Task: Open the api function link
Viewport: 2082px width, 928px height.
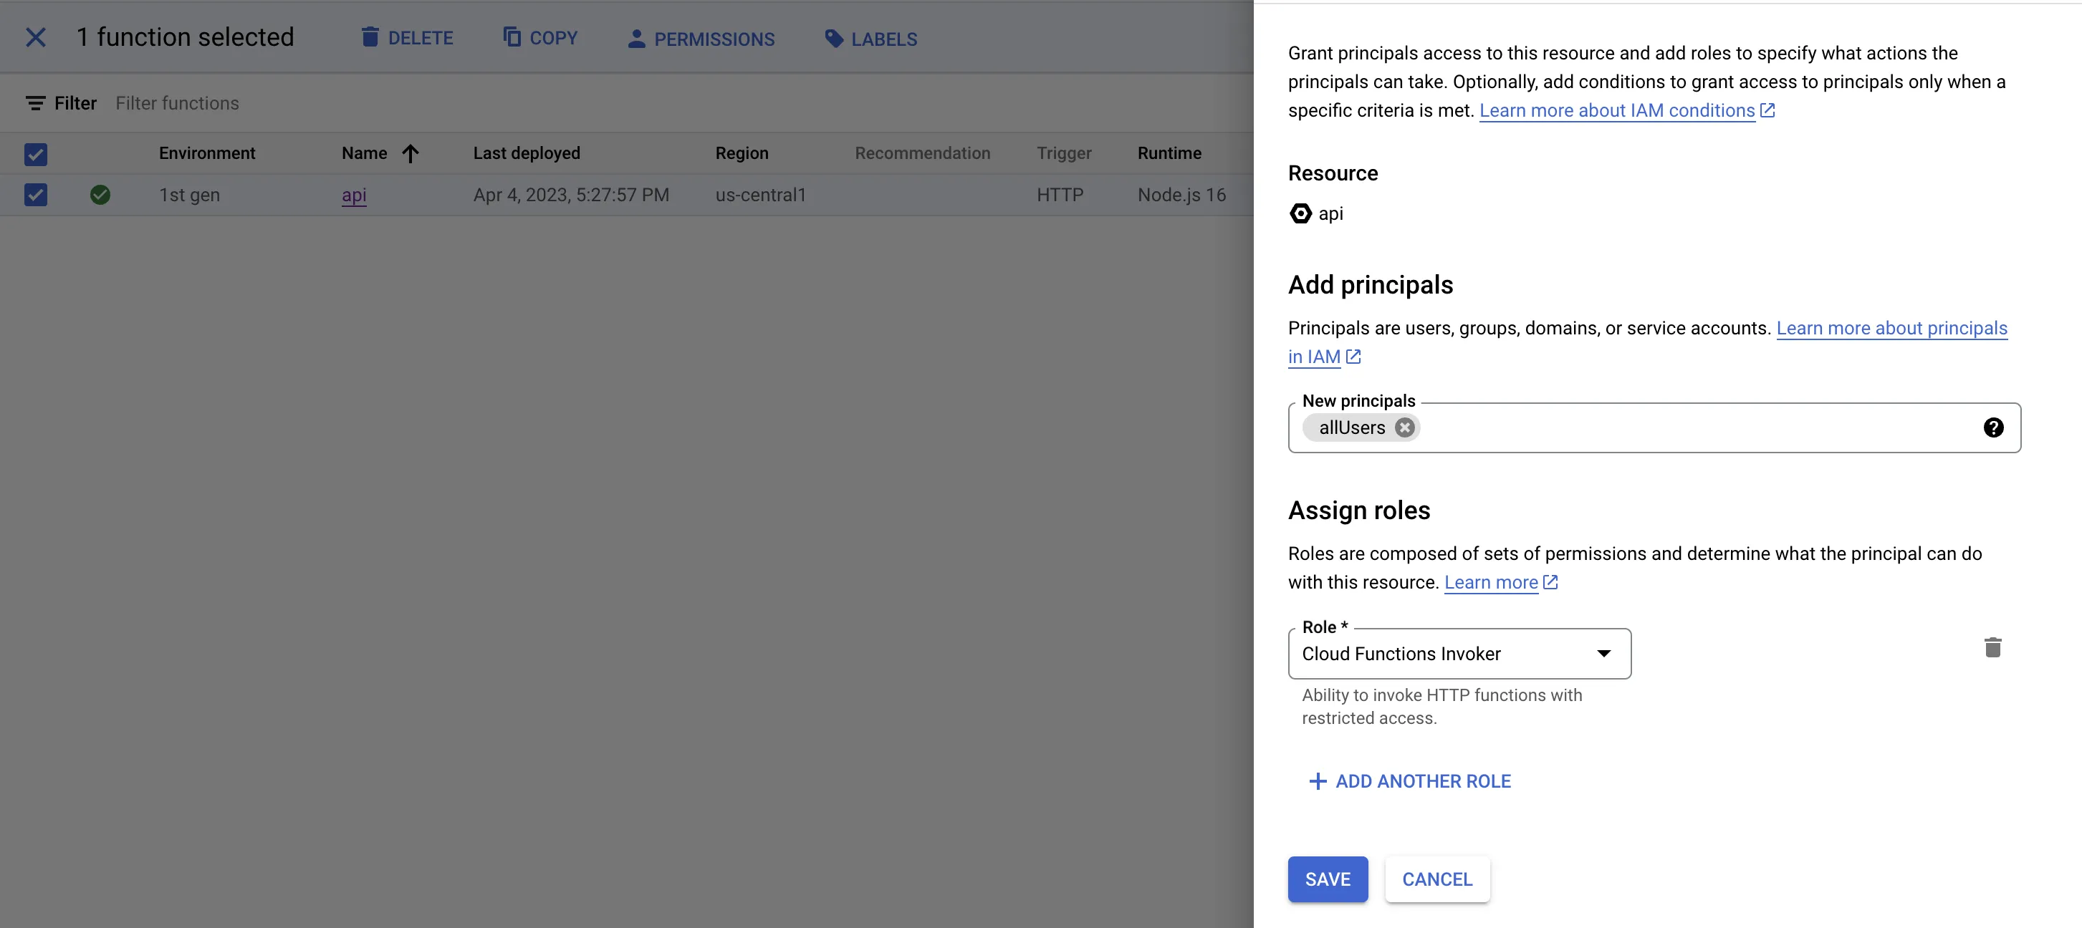Action: pyautogui.click(x=353, y=195)
